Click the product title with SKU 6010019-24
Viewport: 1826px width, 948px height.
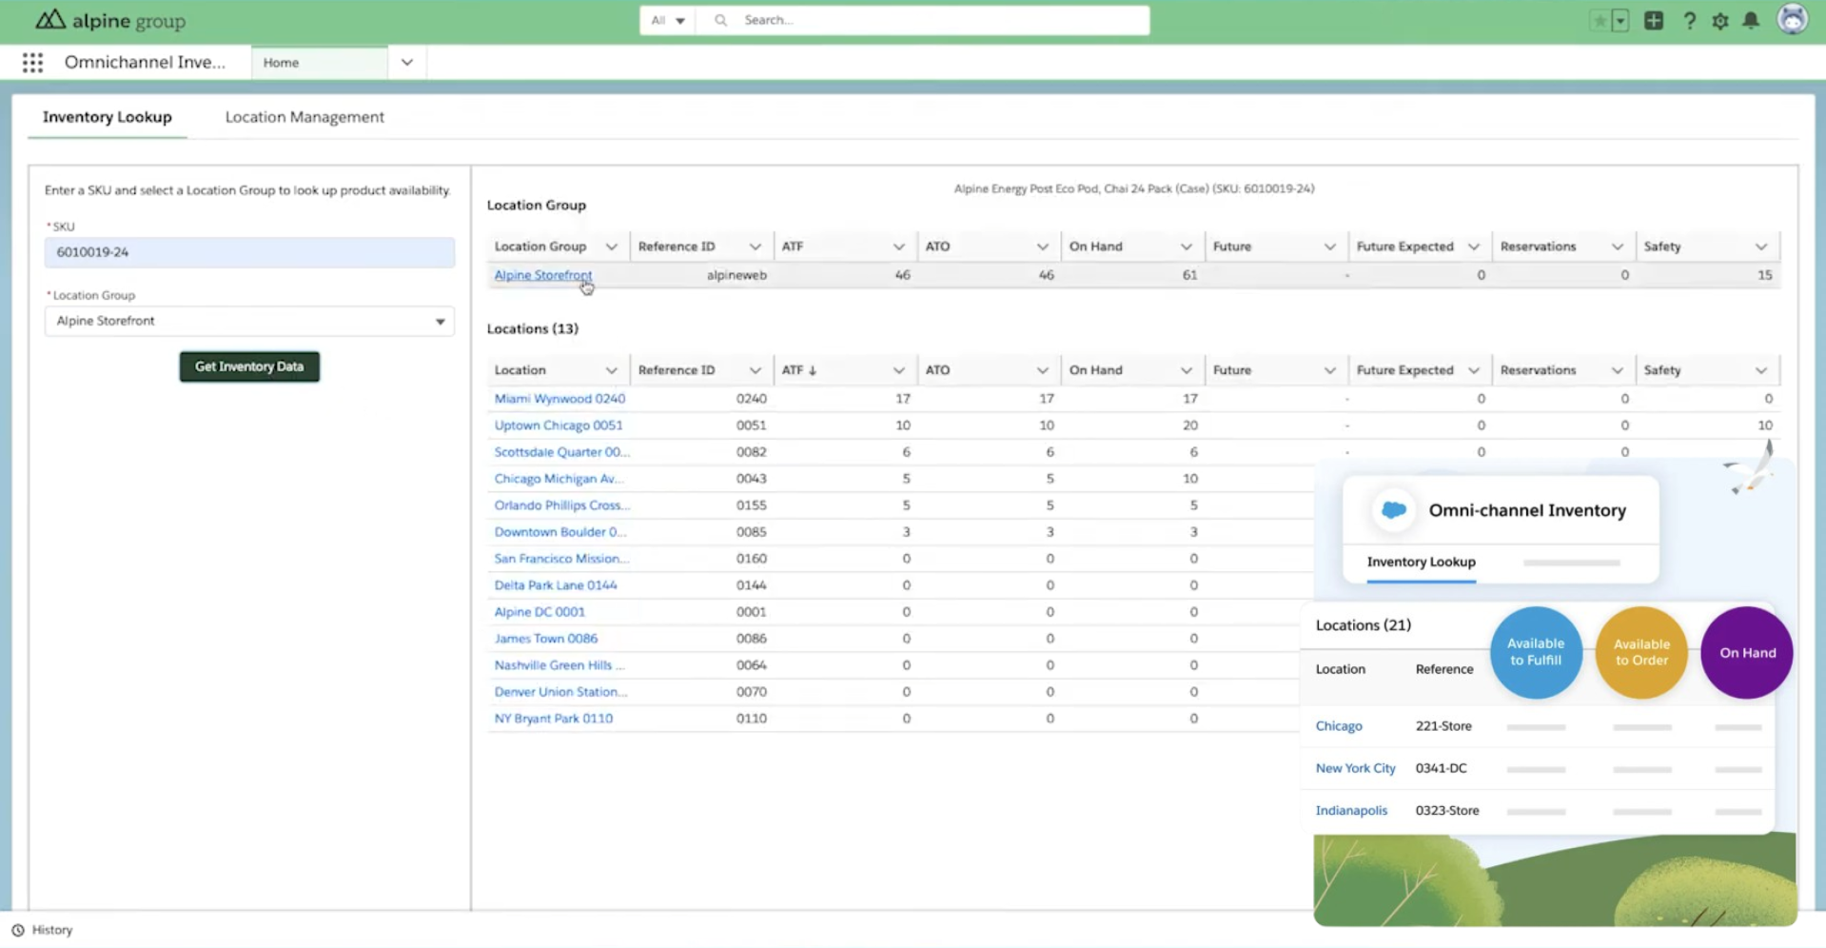point(1134,188)
